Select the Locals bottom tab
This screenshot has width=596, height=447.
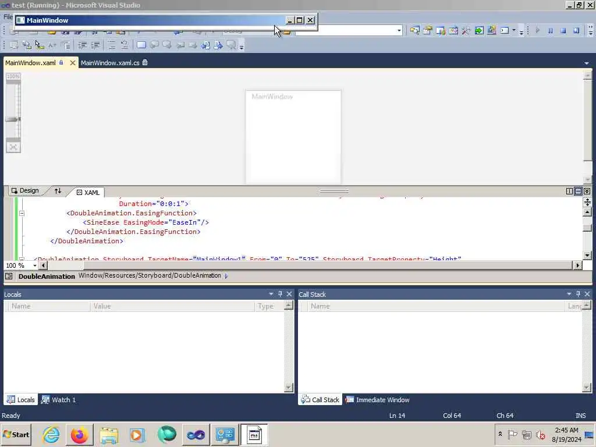[21, 399]
